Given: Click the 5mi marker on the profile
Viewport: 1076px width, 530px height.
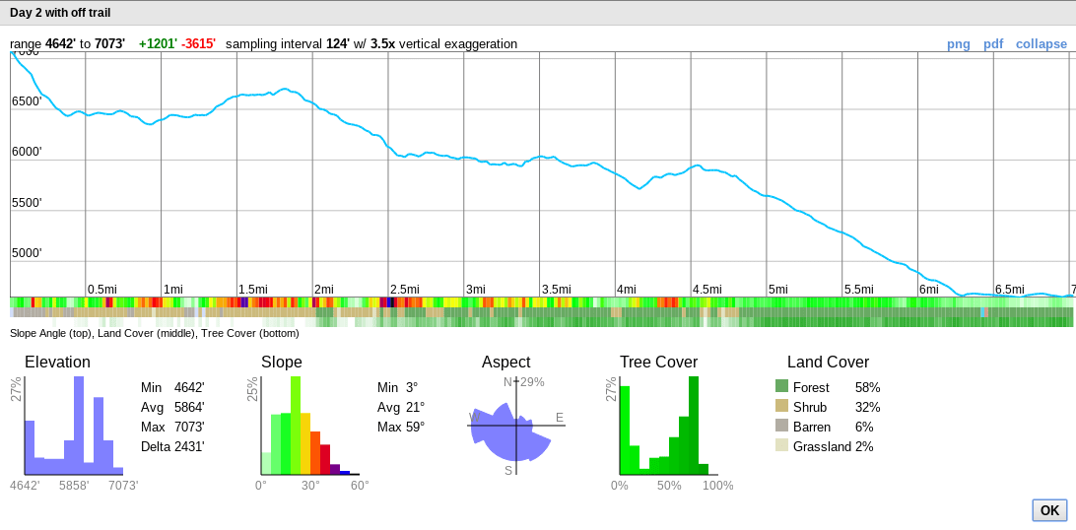Looking at the screenshot, I should coord(778,289).
